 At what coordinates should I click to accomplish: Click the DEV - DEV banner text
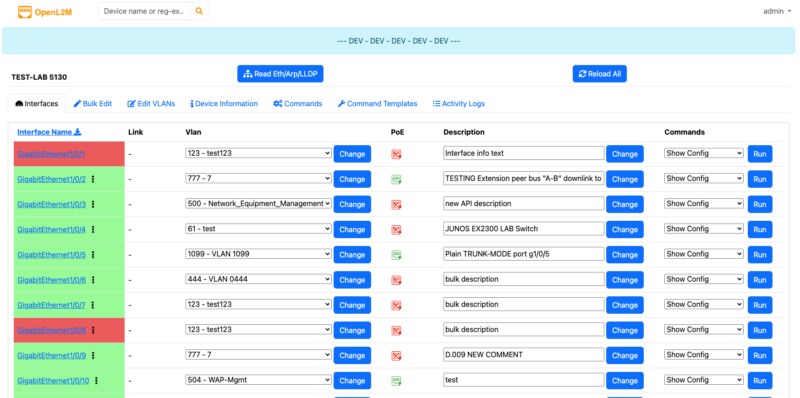[x=399, y=41]
